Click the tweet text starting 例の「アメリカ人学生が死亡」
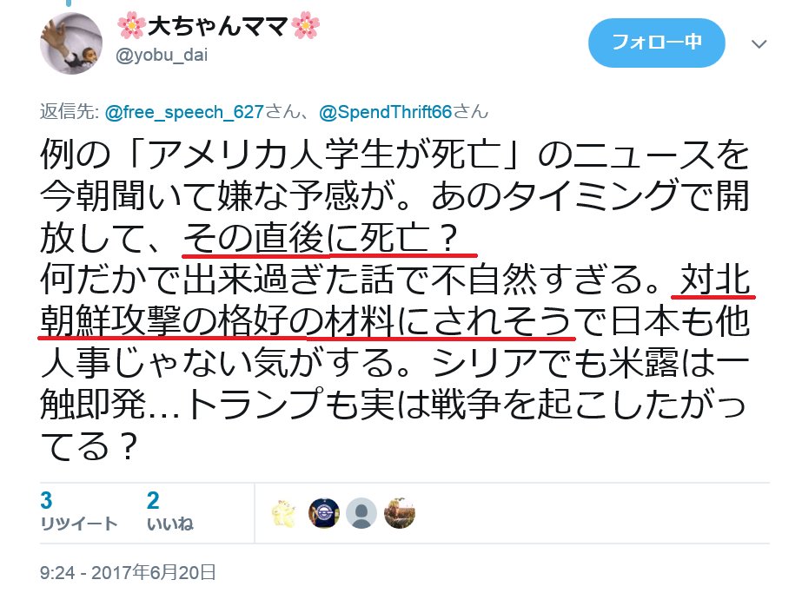 [x=394, y=300]
